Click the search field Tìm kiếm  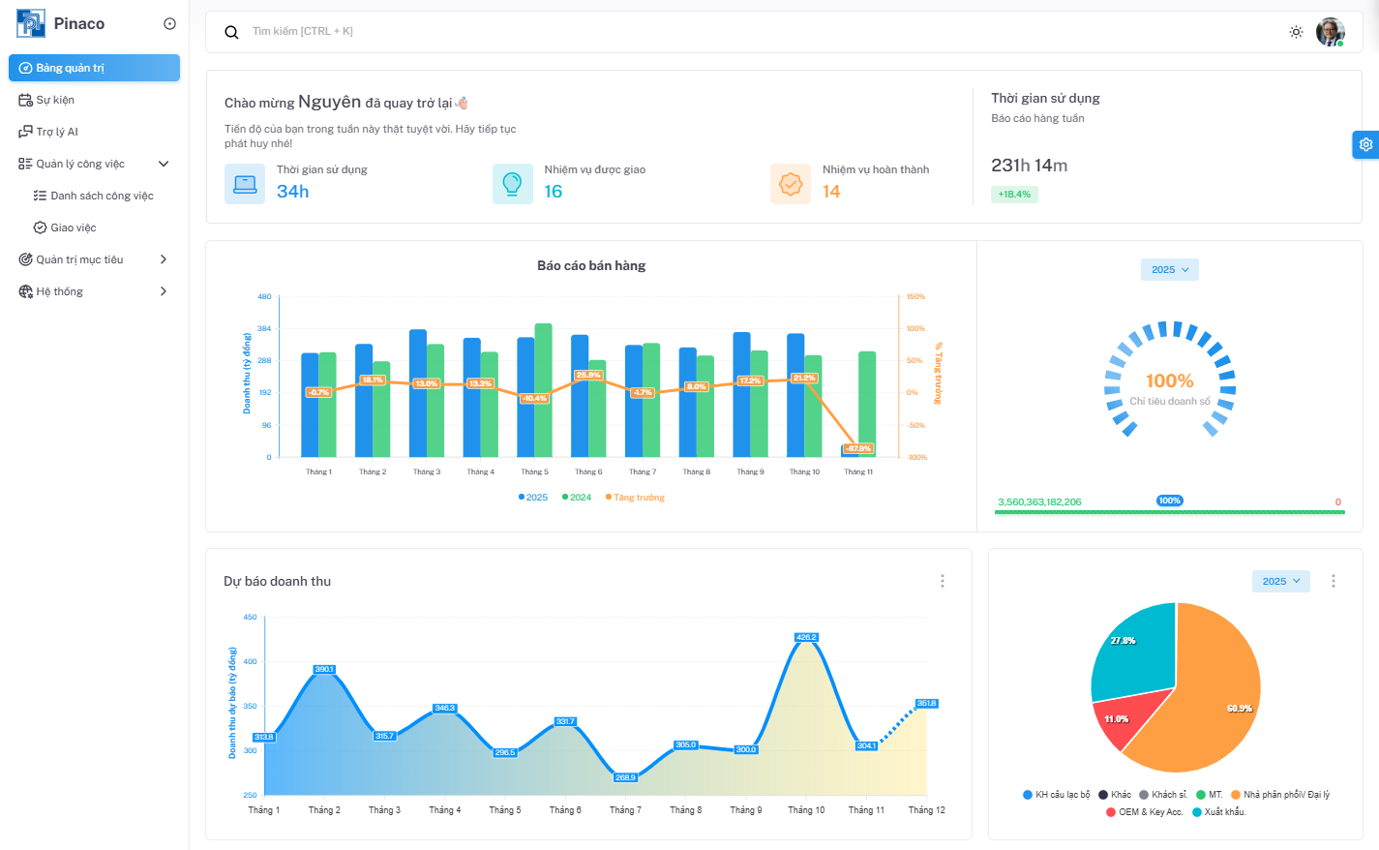[x=677, y=32]
